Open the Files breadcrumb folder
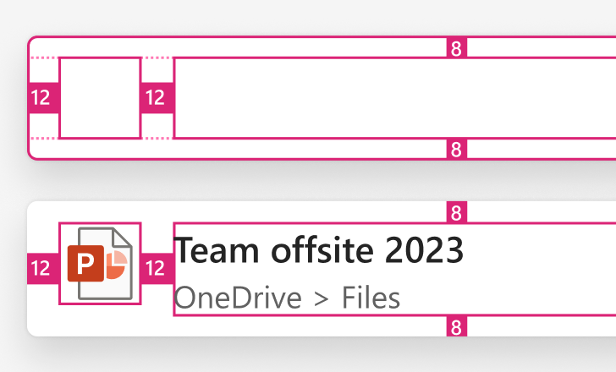The height and width of the screenshot is (372, 616). 371,298
